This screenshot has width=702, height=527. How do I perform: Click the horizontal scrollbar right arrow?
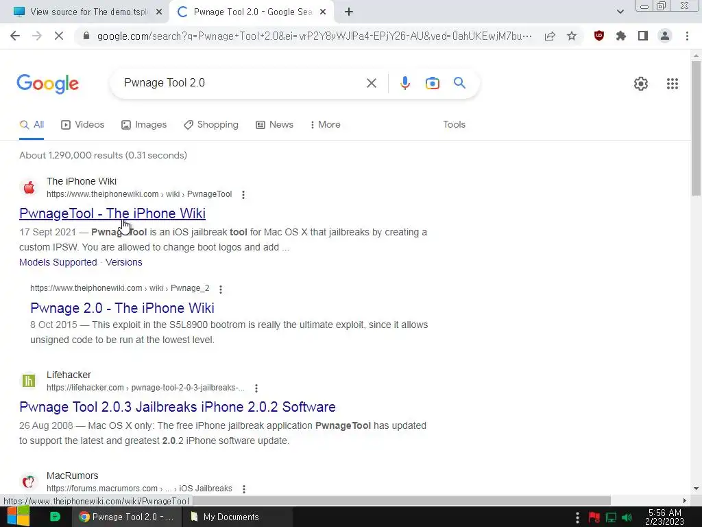pos(684,500)
